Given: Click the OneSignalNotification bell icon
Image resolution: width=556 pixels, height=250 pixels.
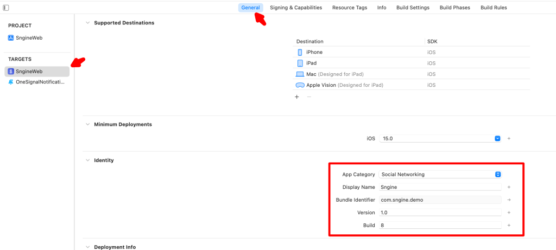Looking at the screenshot, I should tap(11, 82).
